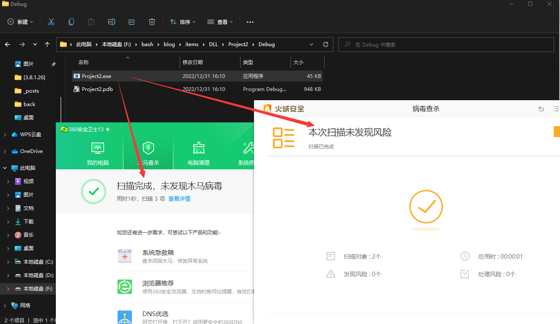Click the Project2.pdb file icon
The width and height of the screenshot is (560, 324).
pos(77,89)
